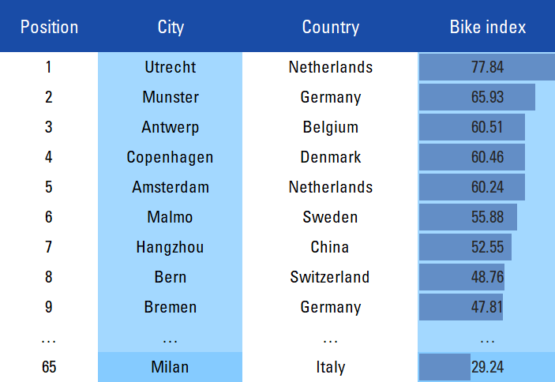Select the Amsterdam city cell
Viewport: 555px width, 382px height.
point(171,187)
